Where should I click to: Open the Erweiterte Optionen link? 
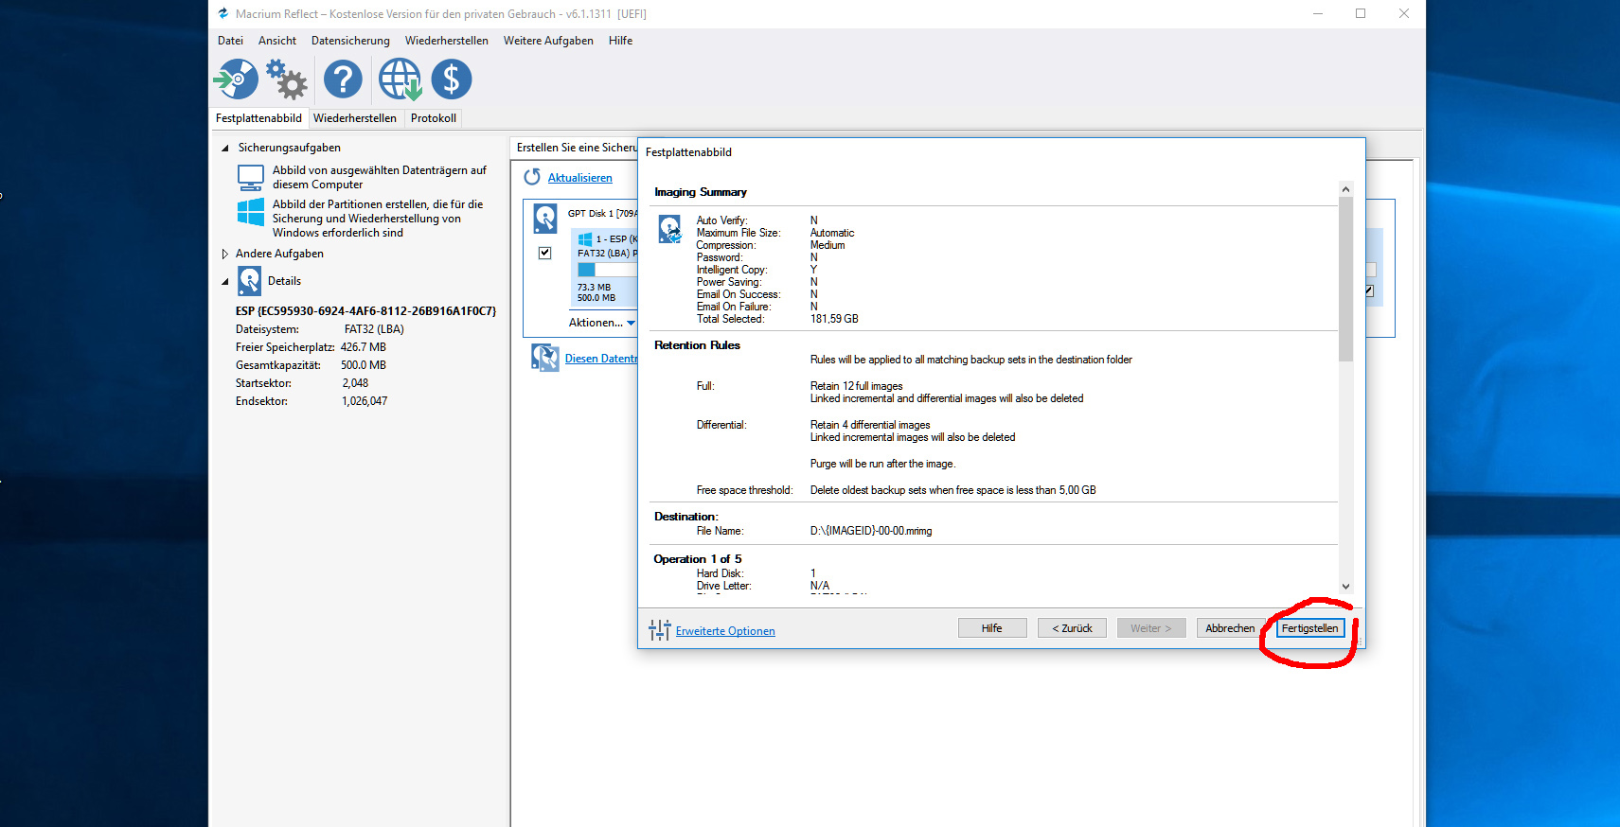point(725,631)
